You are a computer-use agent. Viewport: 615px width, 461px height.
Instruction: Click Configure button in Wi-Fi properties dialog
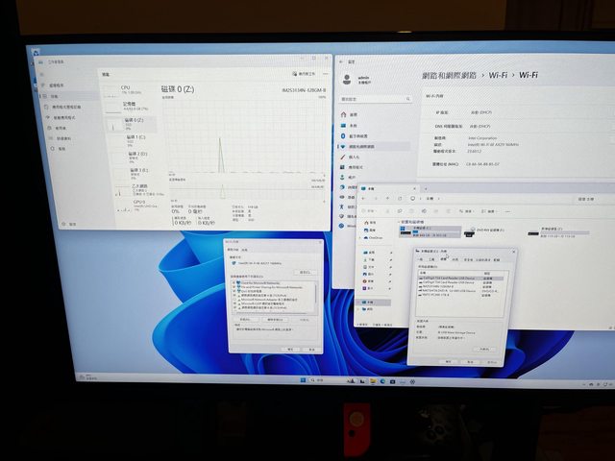click(x=303, y=270)
